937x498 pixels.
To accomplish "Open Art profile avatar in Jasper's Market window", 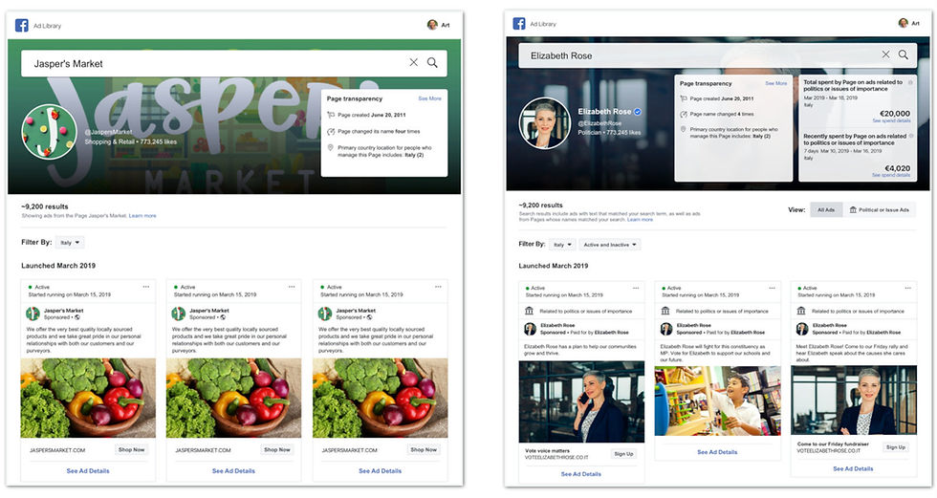I will point(432,25).
